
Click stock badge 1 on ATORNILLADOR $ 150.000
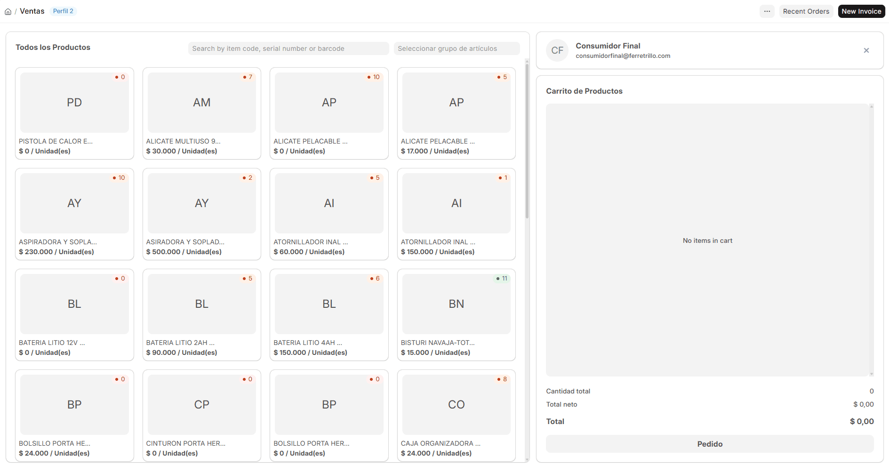coord(503,178)
